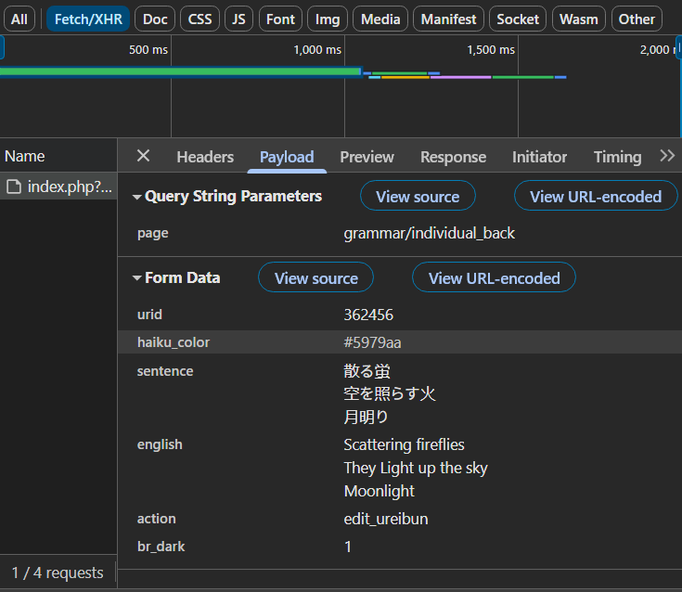The height and width of the screenshot is (592, 682).
Task: Click View URL-encoded for Query String Parameters
Action: 595,197
